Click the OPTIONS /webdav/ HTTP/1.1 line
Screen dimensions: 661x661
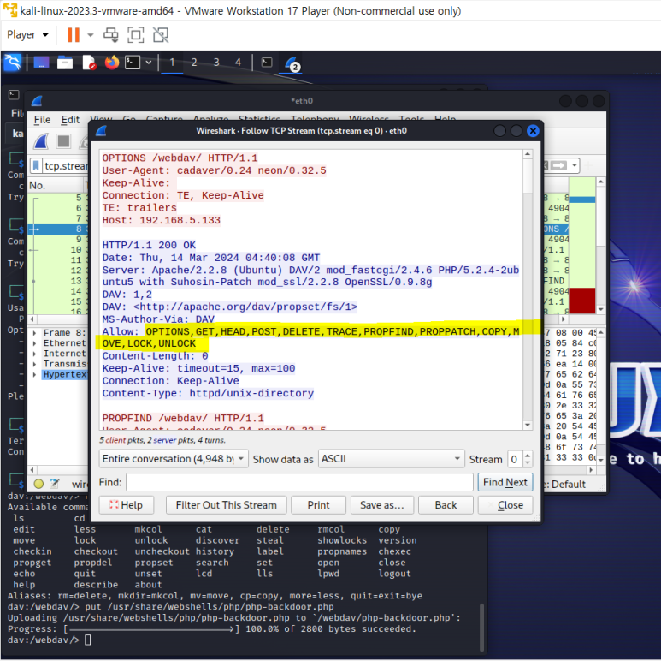click(x=180, y=158)
